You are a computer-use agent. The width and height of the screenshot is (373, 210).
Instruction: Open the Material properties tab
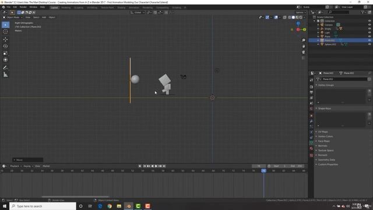(x=311, y=148)
